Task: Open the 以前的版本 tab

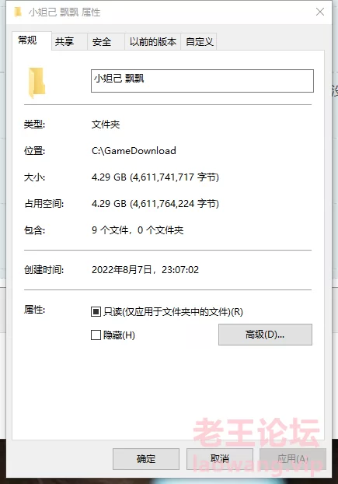Action: (x=152, y=41)
